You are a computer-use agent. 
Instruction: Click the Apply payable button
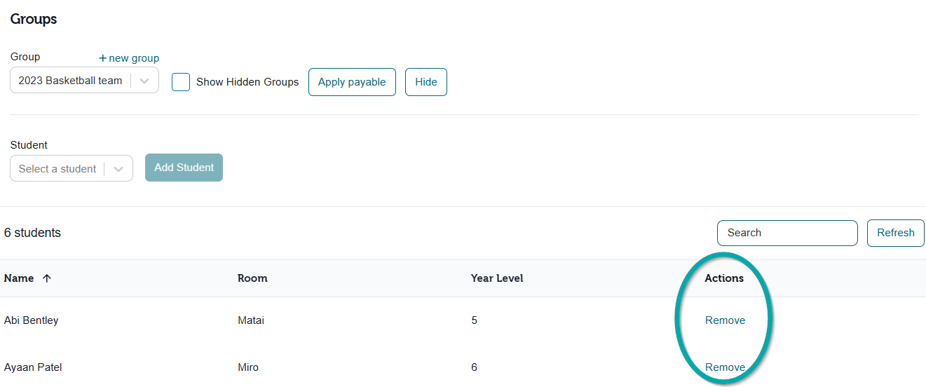(x=352, y=82)
